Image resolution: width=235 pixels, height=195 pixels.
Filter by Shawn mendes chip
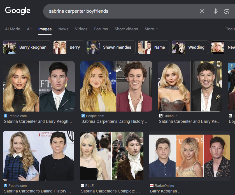tap(111, 47)
